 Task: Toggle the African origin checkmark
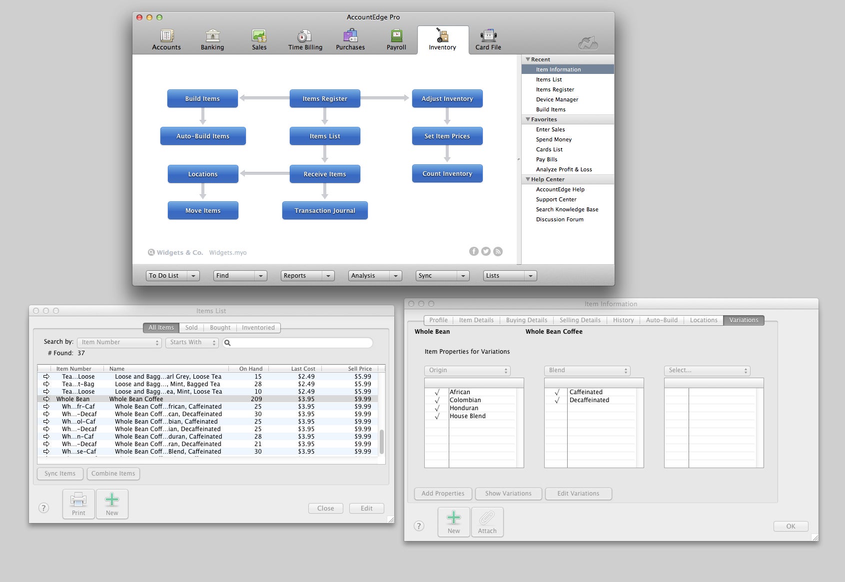pos(437,392)
